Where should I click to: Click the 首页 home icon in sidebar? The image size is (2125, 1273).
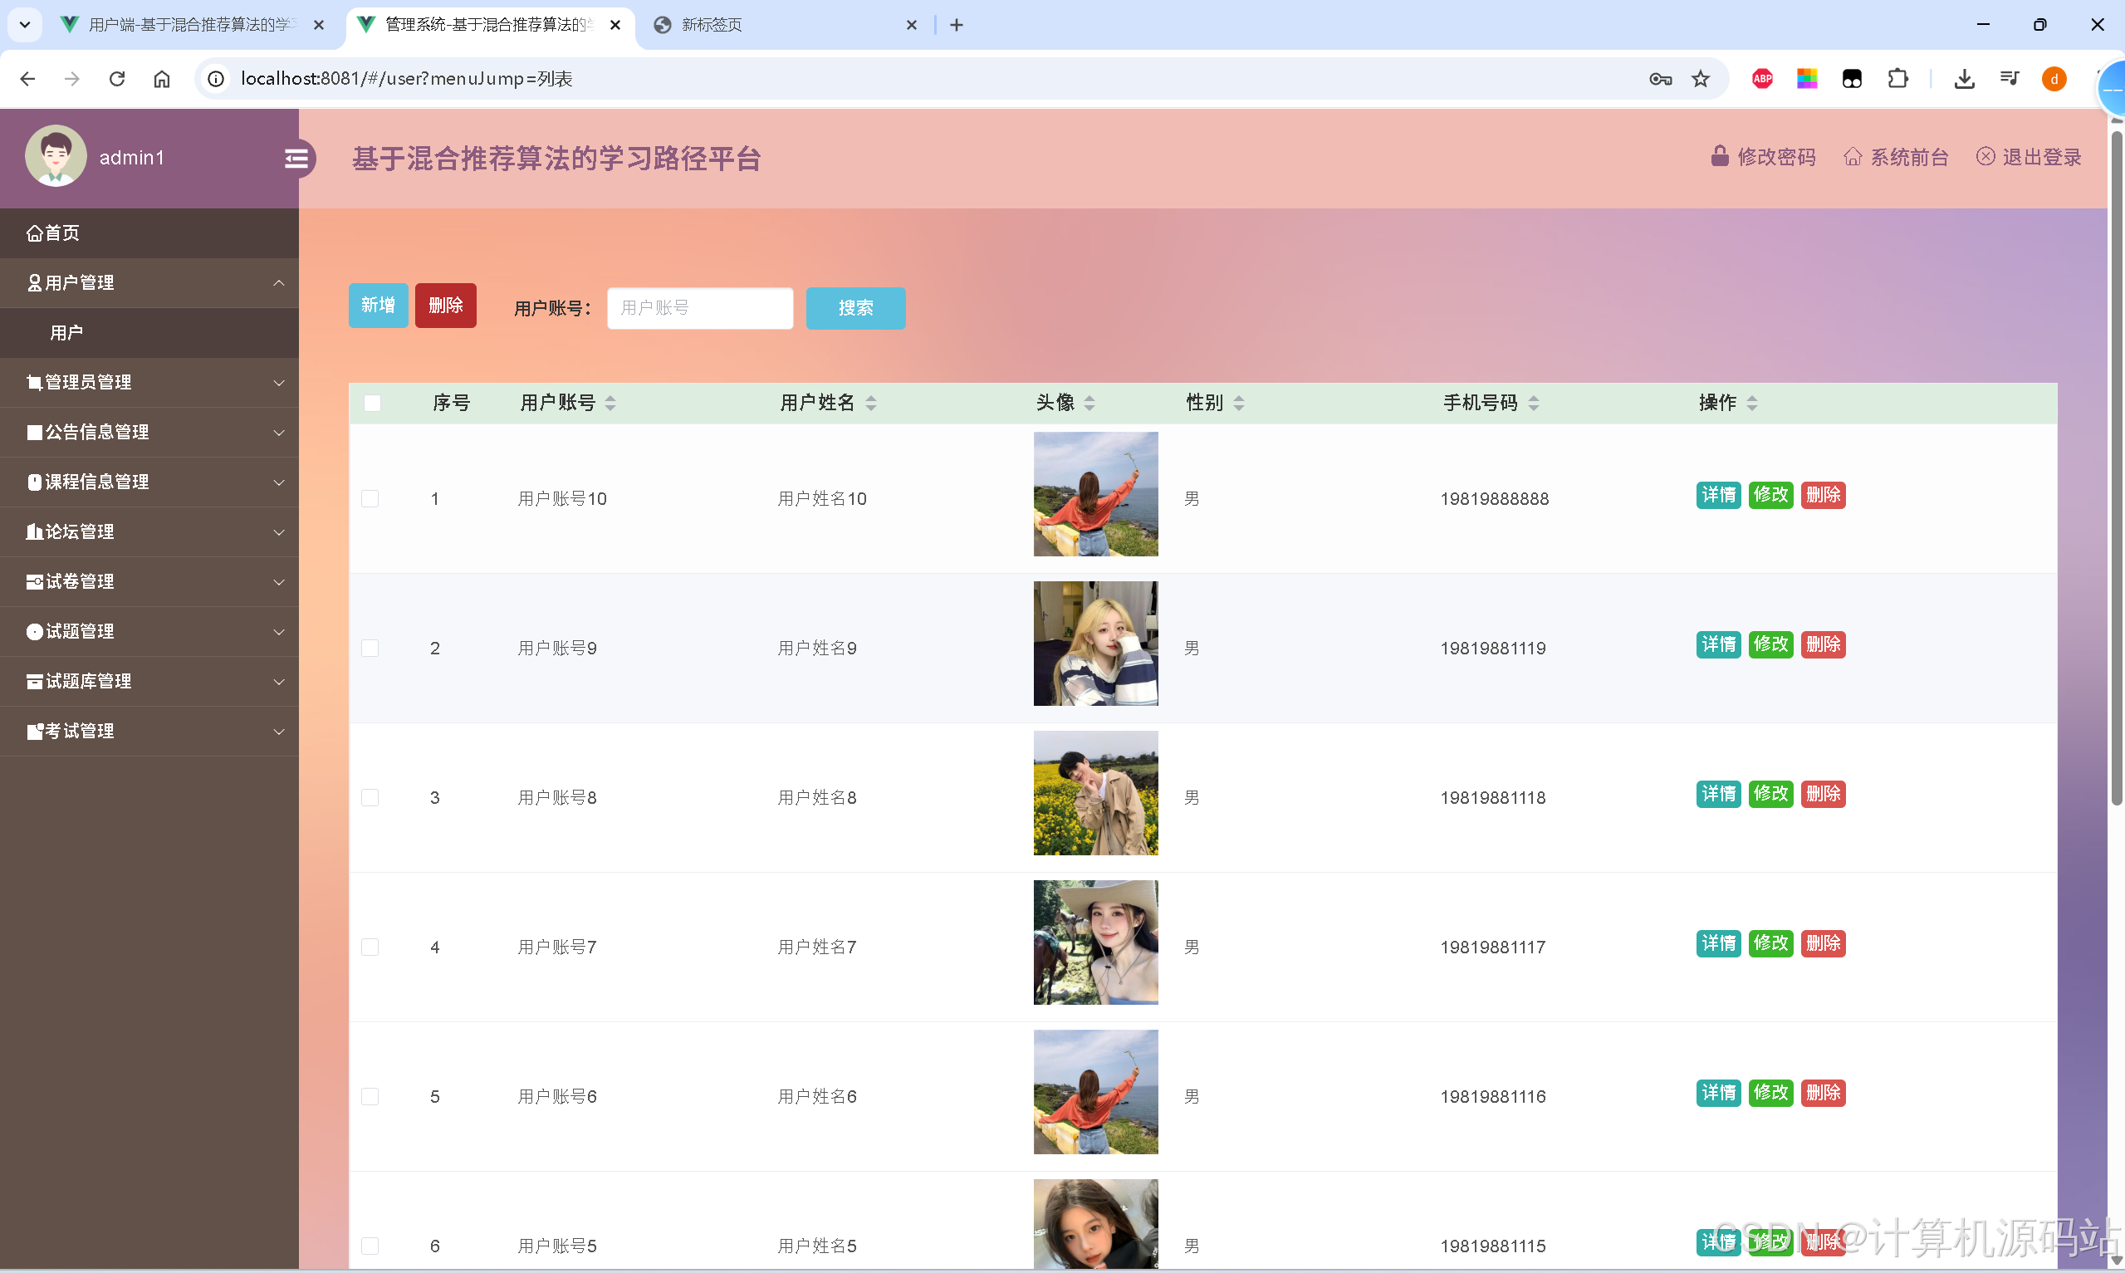[34, 233]
